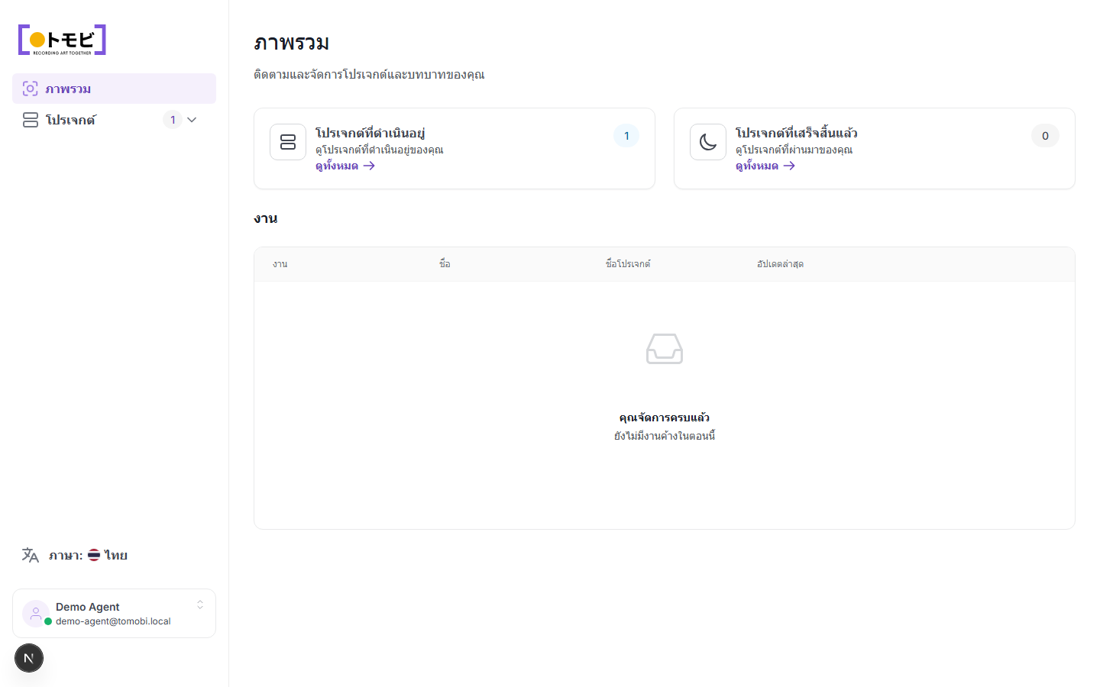Click the ongoing projects card icon
Viewport: 1100px width, 687px height.
tap(288, 142)
